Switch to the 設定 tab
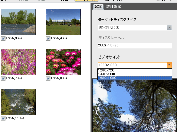The width and height of the screenshot is (177, 132). pos(98,6)
